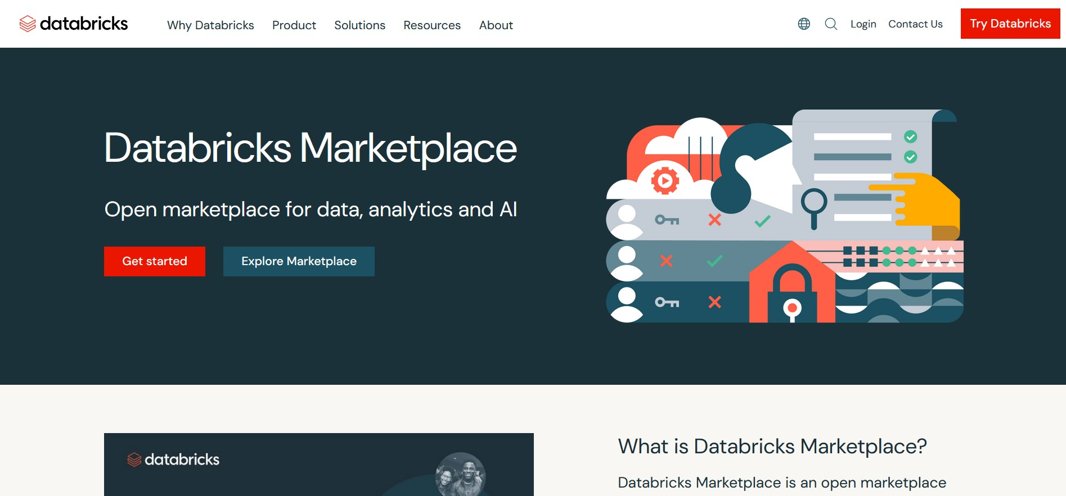This screenshot has height=496, width=1066.
Task: Click the Explore Marketplace button
Action: pos(299,261)
